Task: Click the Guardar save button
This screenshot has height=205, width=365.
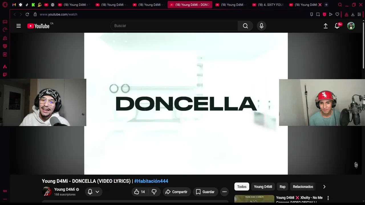Action: (x=205, y=192)
